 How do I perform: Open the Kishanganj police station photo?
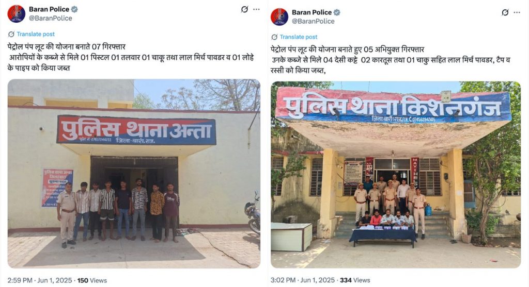coord(396,175)
